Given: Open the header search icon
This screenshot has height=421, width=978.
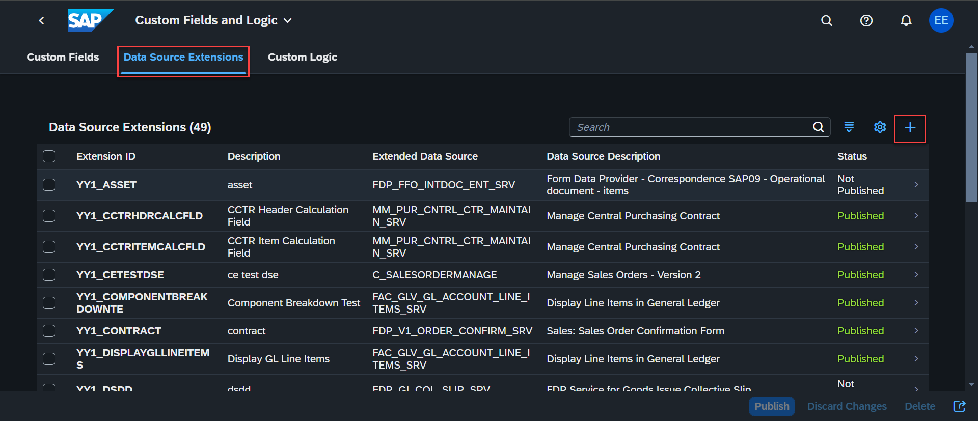Looking at the screenshot, I should tap(827, 20).
